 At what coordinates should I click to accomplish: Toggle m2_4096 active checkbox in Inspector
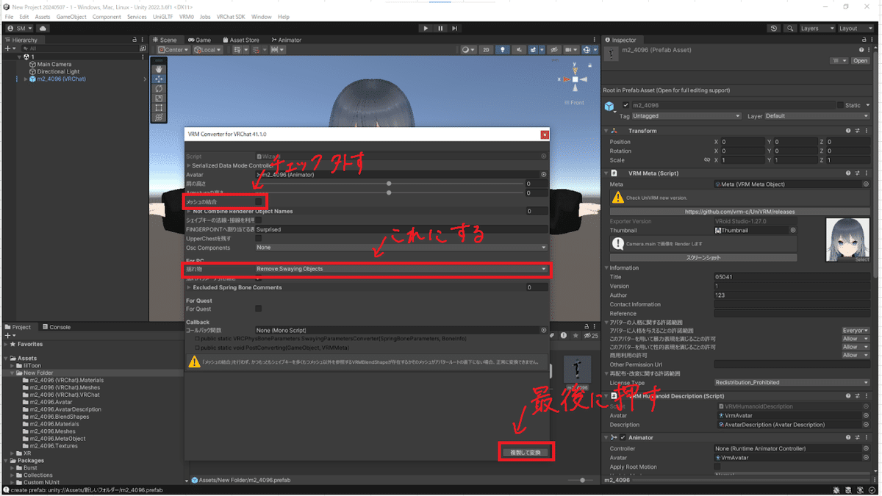626,105
